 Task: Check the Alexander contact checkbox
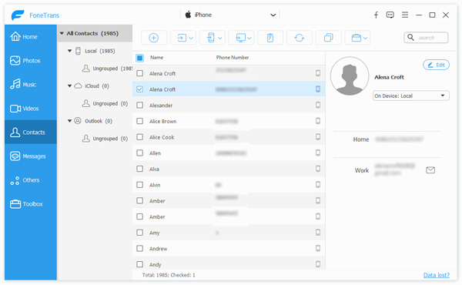pos(140,106)
